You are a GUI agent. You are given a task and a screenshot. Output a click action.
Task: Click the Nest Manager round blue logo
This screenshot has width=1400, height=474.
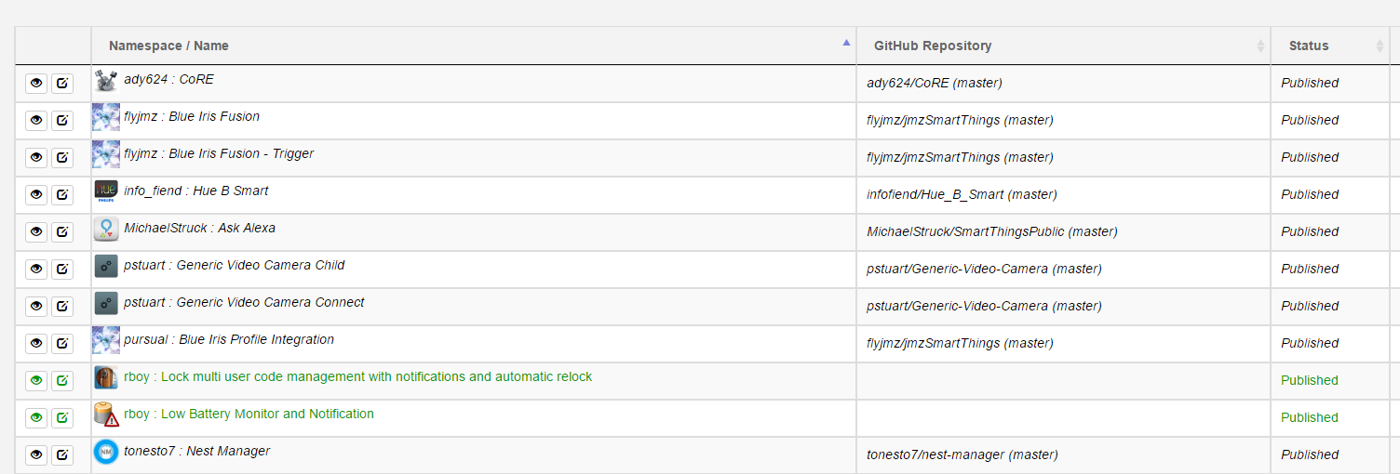pos(106,453)
